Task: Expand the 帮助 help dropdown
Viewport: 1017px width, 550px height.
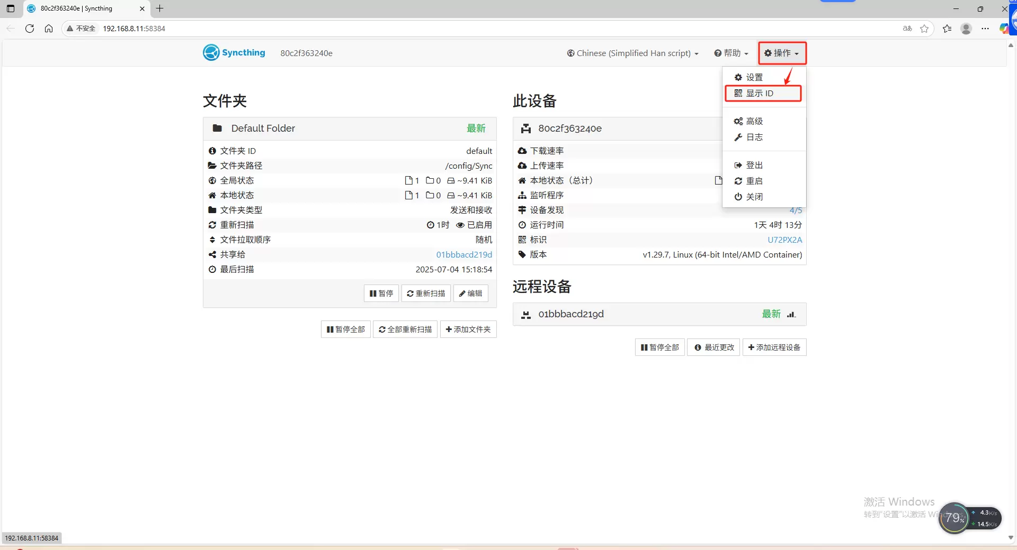Action: point(731,53)
